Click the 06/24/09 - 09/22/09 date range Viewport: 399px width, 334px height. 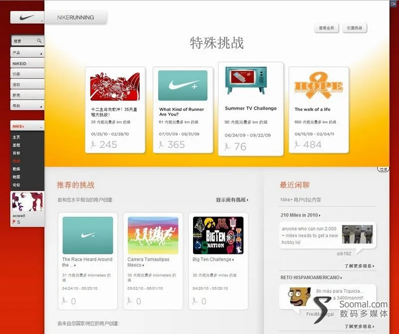pos(247,135)
